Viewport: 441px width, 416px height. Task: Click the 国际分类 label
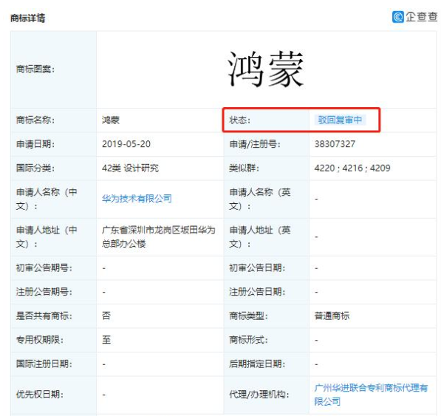coord(35,168)
